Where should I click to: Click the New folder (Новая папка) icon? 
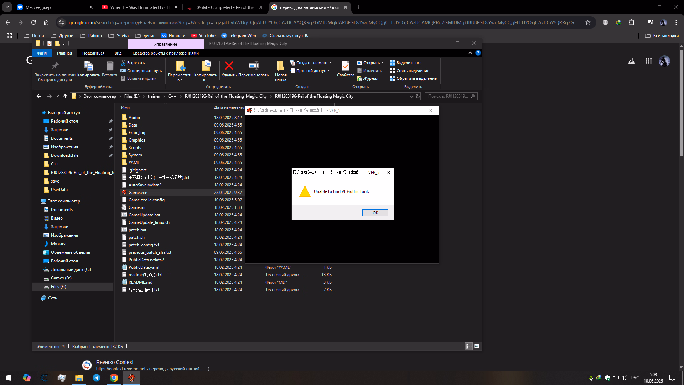point(280,66)
